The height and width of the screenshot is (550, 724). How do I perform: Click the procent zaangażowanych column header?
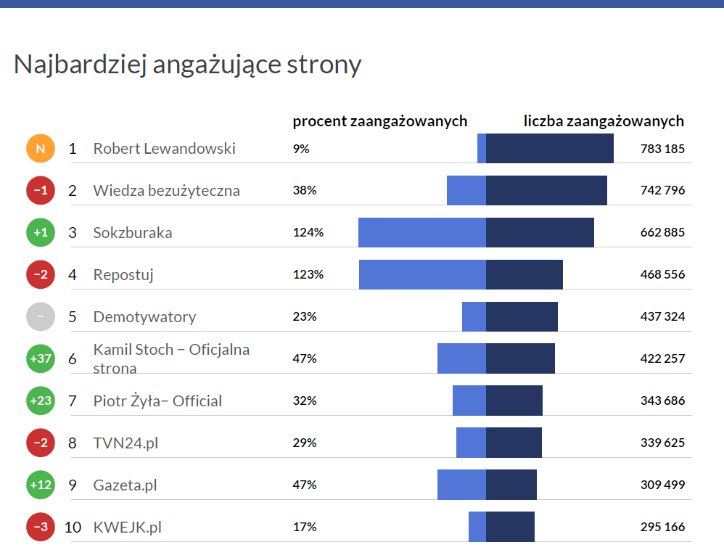click(379, 121)
